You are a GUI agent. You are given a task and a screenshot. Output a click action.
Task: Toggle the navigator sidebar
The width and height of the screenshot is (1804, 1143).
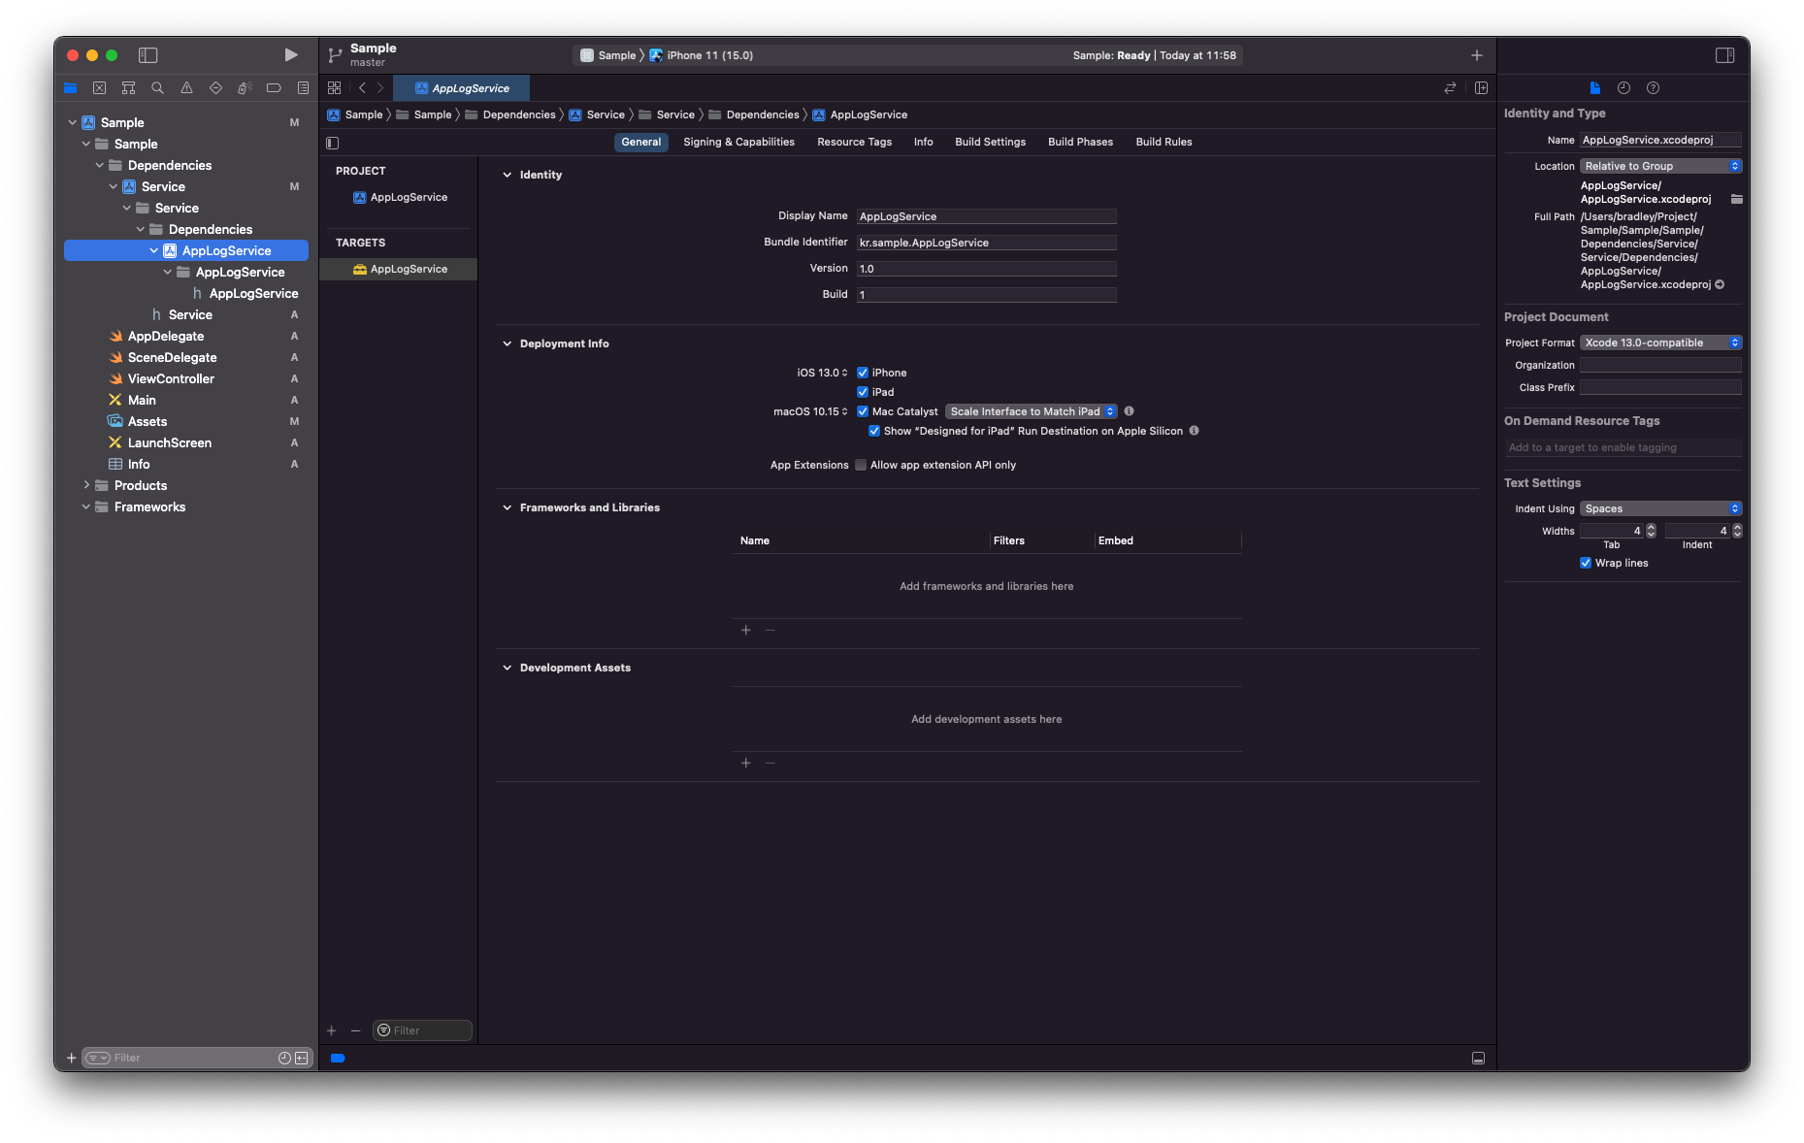point(148,55)
